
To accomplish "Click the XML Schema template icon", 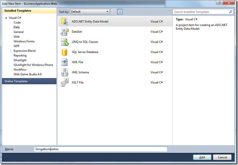I will pos(65,72).
